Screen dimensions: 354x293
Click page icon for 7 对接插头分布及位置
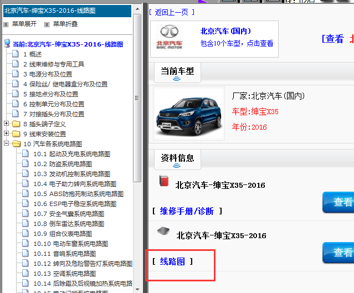point(16,114)
